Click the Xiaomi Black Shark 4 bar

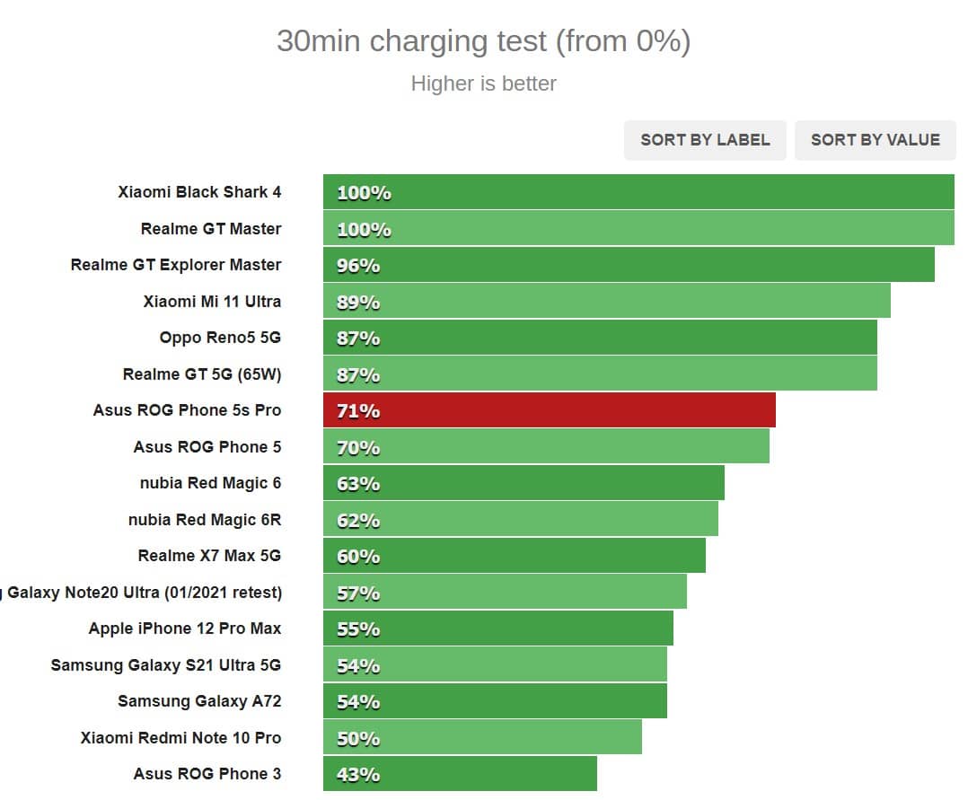point(638,192)
